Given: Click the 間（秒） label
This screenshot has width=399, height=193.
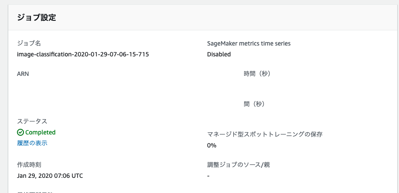Looking at the screenshot, I should pyautogui.click(x=255, y=104).
